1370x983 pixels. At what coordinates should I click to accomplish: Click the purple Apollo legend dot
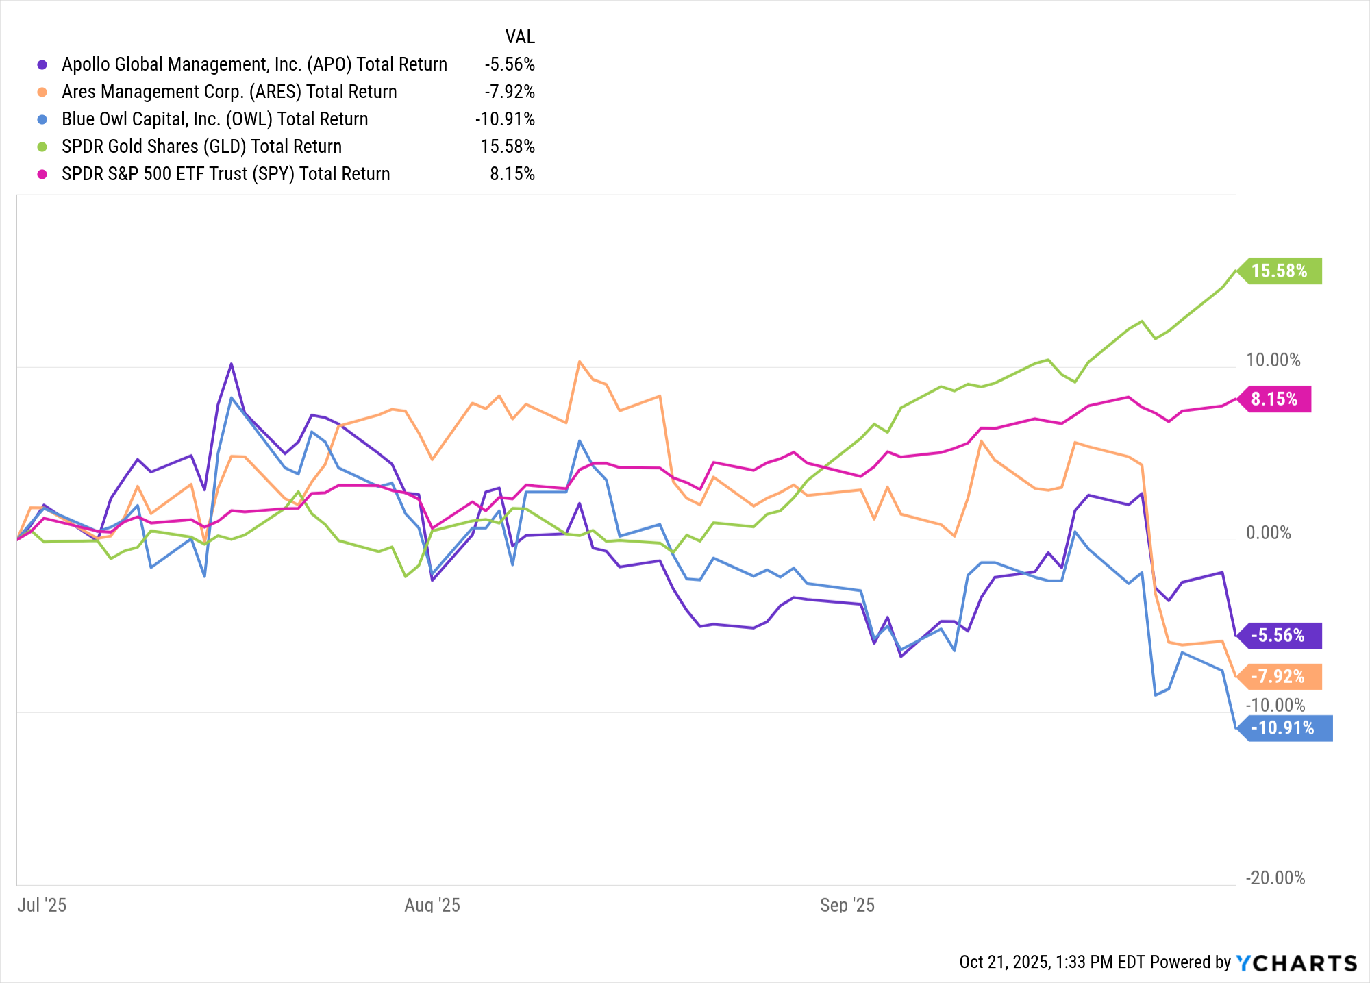coord(42,64)
